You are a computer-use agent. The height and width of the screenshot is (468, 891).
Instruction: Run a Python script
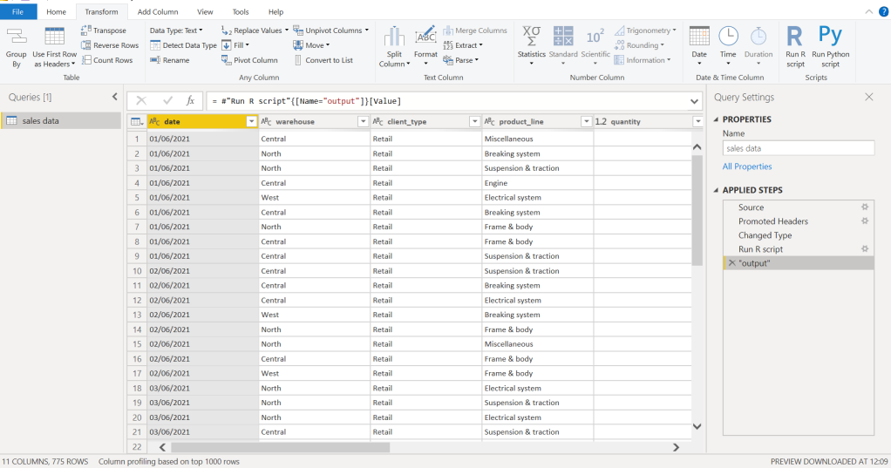coord(830,48)
